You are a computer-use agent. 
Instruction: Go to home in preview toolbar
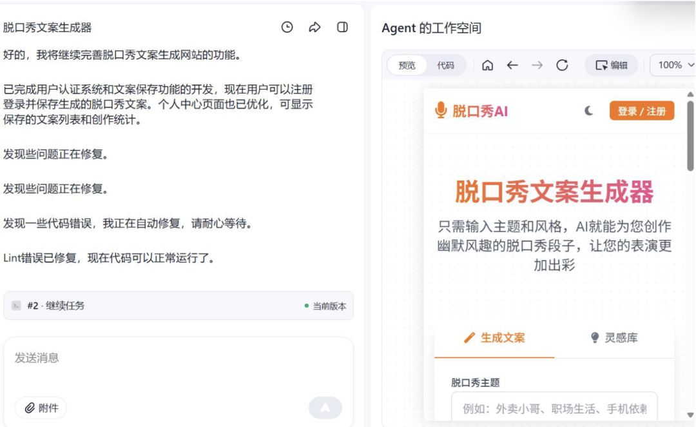click(x=487, y=65)
